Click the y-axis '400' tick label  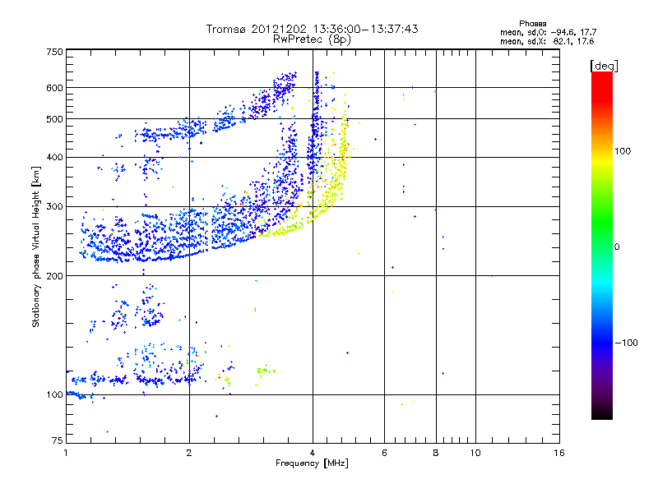click(x=54, y=158)
